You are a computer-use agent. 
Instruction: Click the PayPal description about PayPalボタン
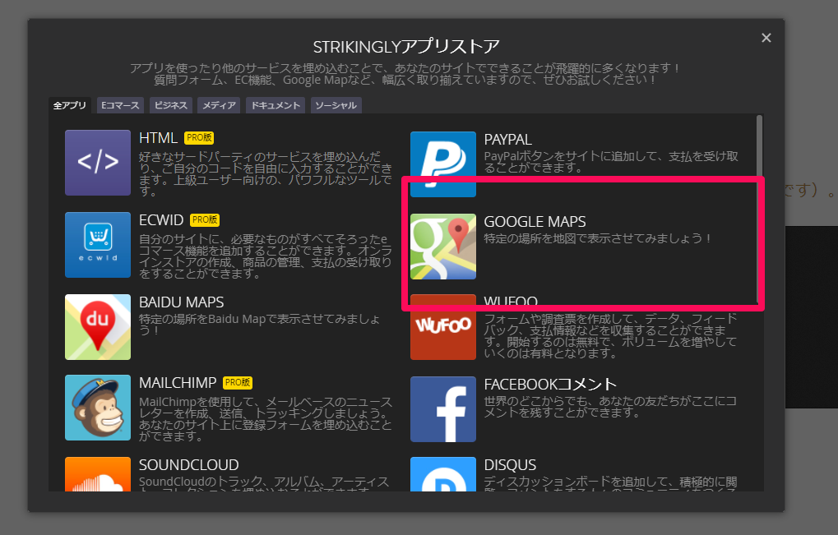(x=611, y=162)
